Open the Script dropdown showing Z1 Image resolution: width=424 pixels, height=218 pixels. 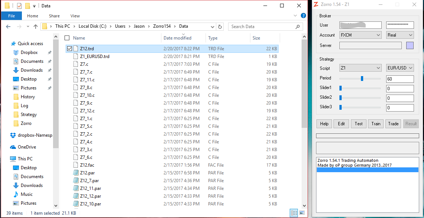tap(360, 68)
